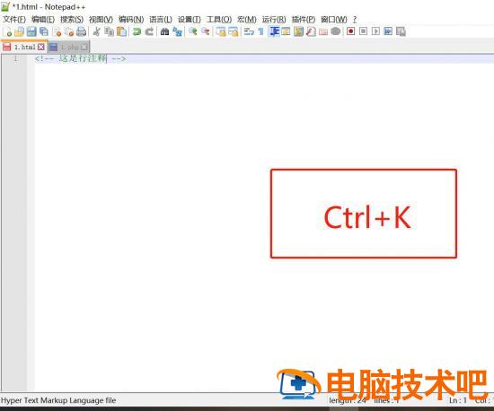Toggle synchronize horizontal scrolling icon
Image resolution: width=494 pixels, height=411 pixels.
pos(234,31)
